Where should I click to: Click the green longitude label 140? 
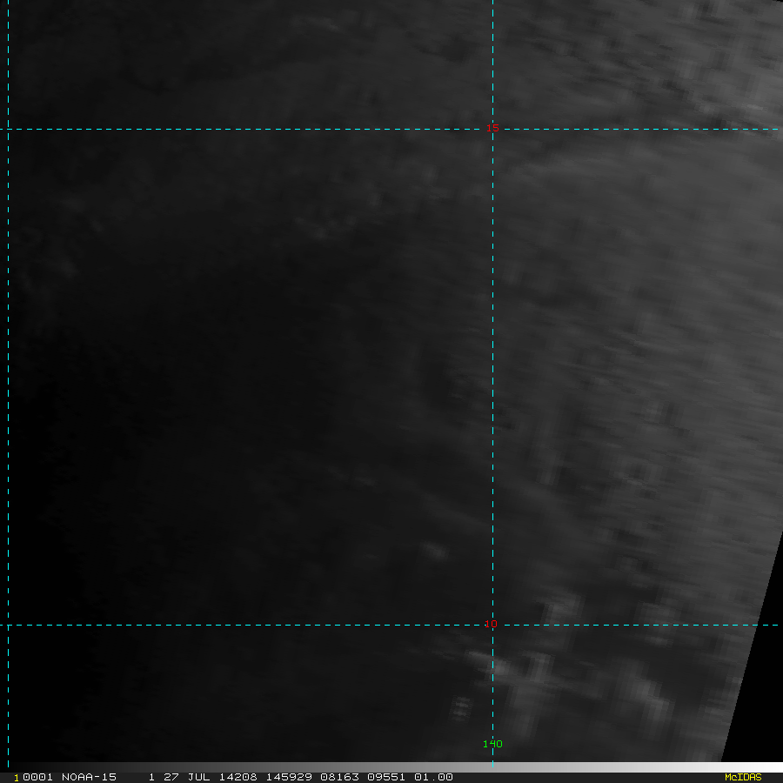point(492,744)
